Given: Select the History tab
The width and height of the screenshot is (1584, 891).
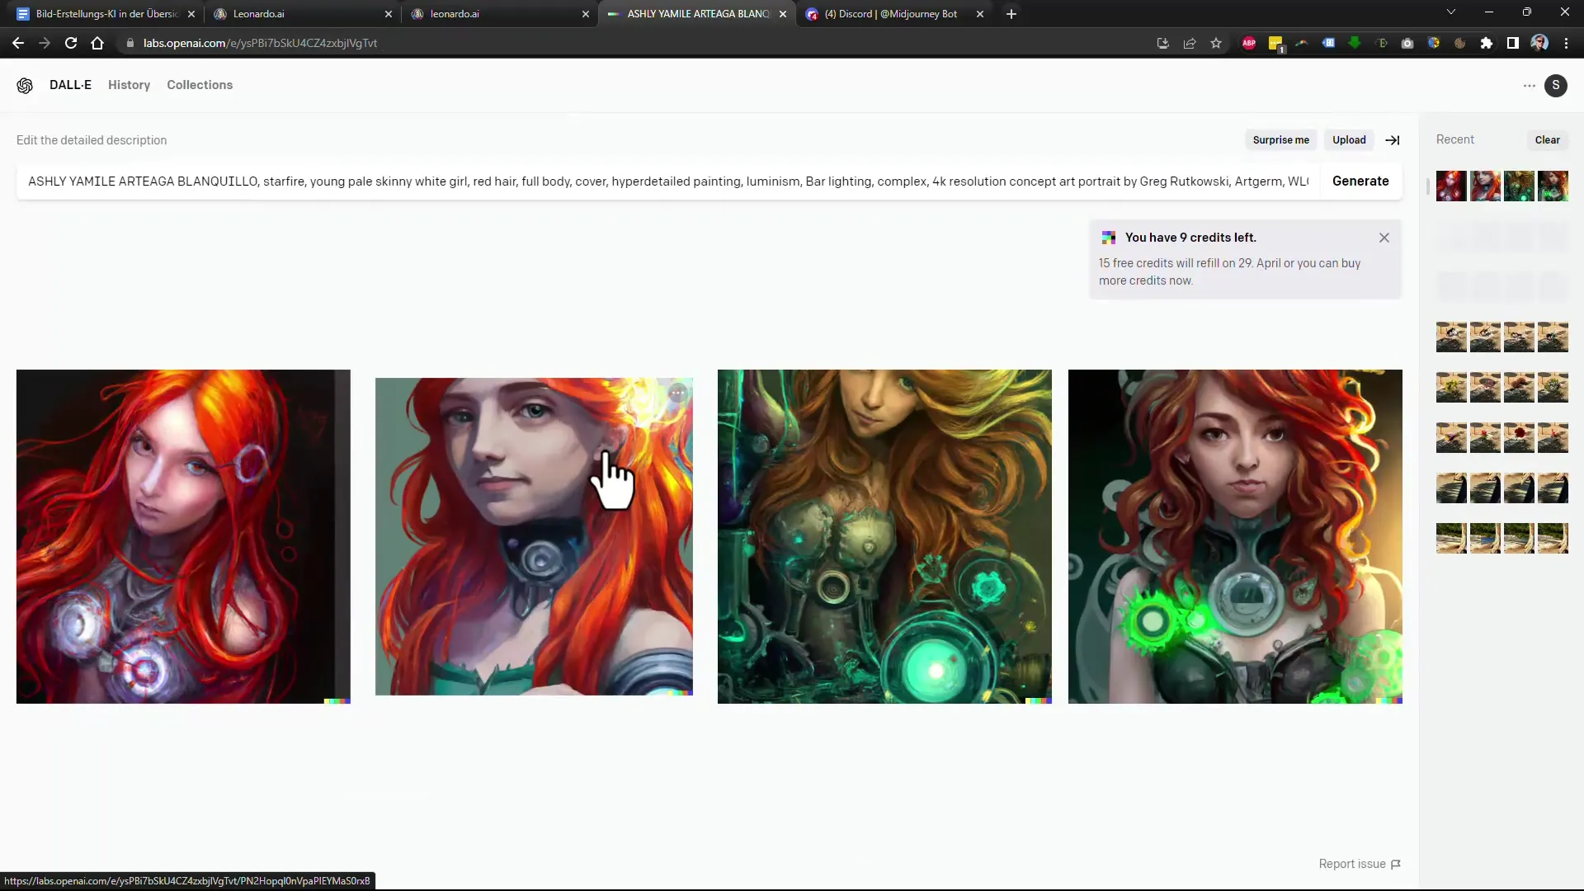Looking at the screenshot, I should pos(129,84).
